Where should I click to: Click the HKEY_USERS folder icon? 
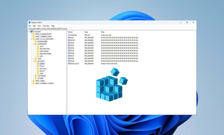pyautogui.click(x=34, y=81)
